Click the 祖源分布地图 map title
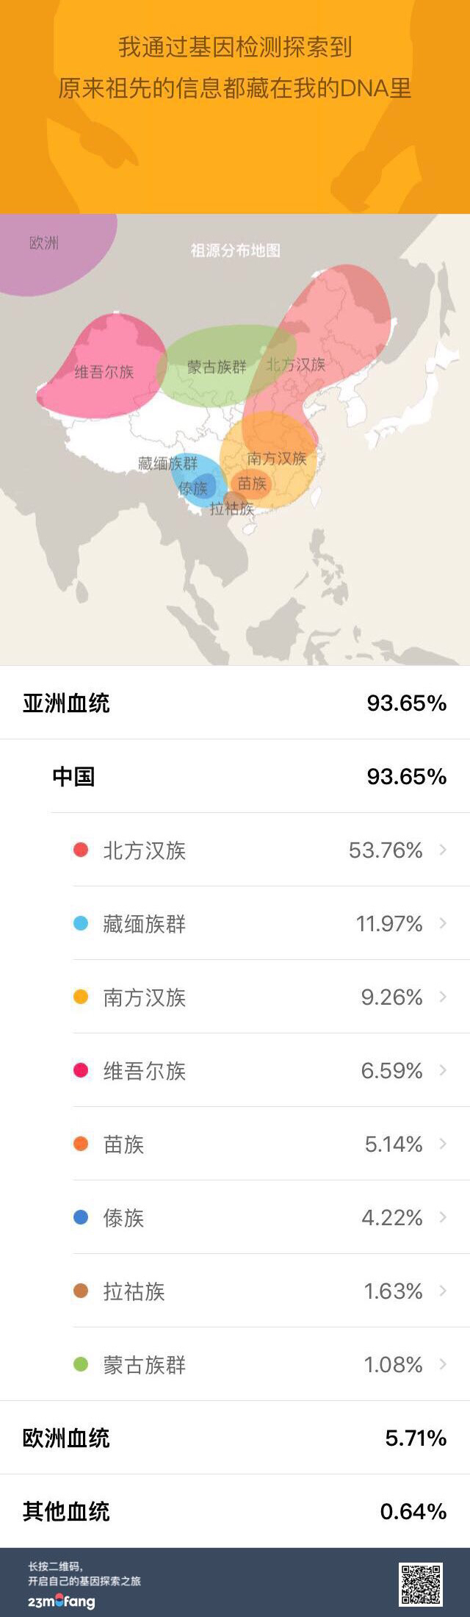This screenshot has width=470, height=1617. coord(236,251)
